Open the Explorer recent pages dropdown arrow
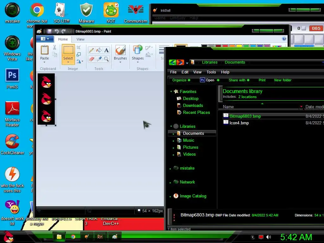The height and width of the screenshot is (243, 324). click(x=187, y=63)
